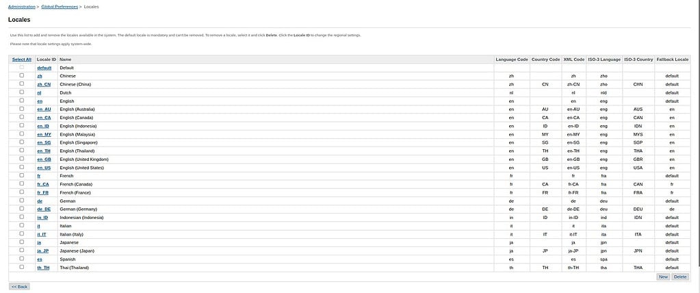The height and width of the screenshot is (293, 700).
Task: Open the es locale ID link
Action: point(40,259)
